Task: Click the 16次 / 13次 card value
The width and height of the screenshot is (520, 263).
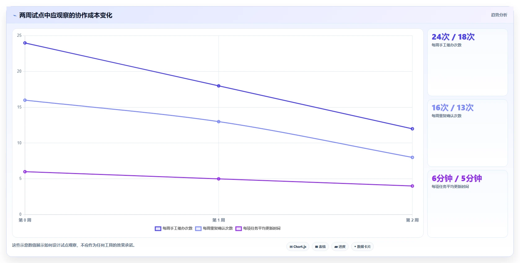Action: [452, 108]
